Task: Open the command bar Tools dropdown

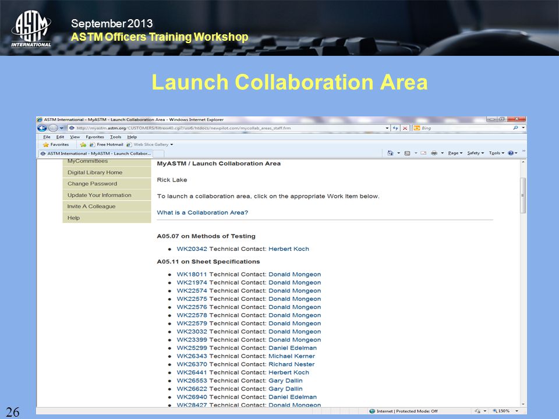Action: 497,153
